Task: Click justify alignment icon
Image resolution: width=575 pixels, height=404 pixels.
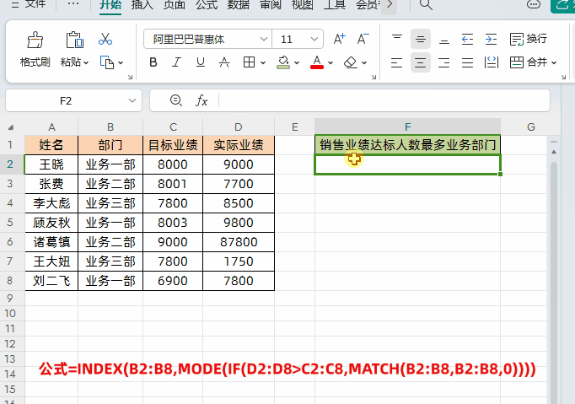Action: coord(467,62)
